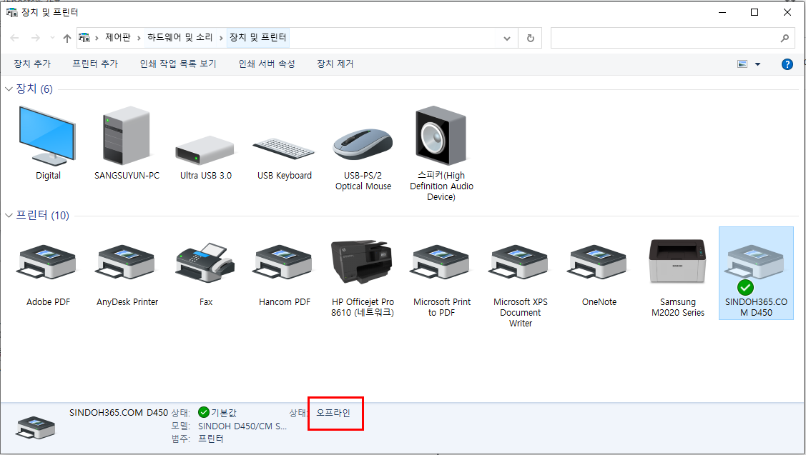The height and width of the screenshot is (455, 806).
Task: Select the SANGSUYUN-PC computer icon
Action: (x=127, y=136)
